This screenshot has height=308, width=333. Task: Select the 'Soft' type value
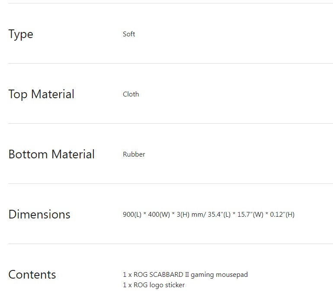(x=129, y=34)
